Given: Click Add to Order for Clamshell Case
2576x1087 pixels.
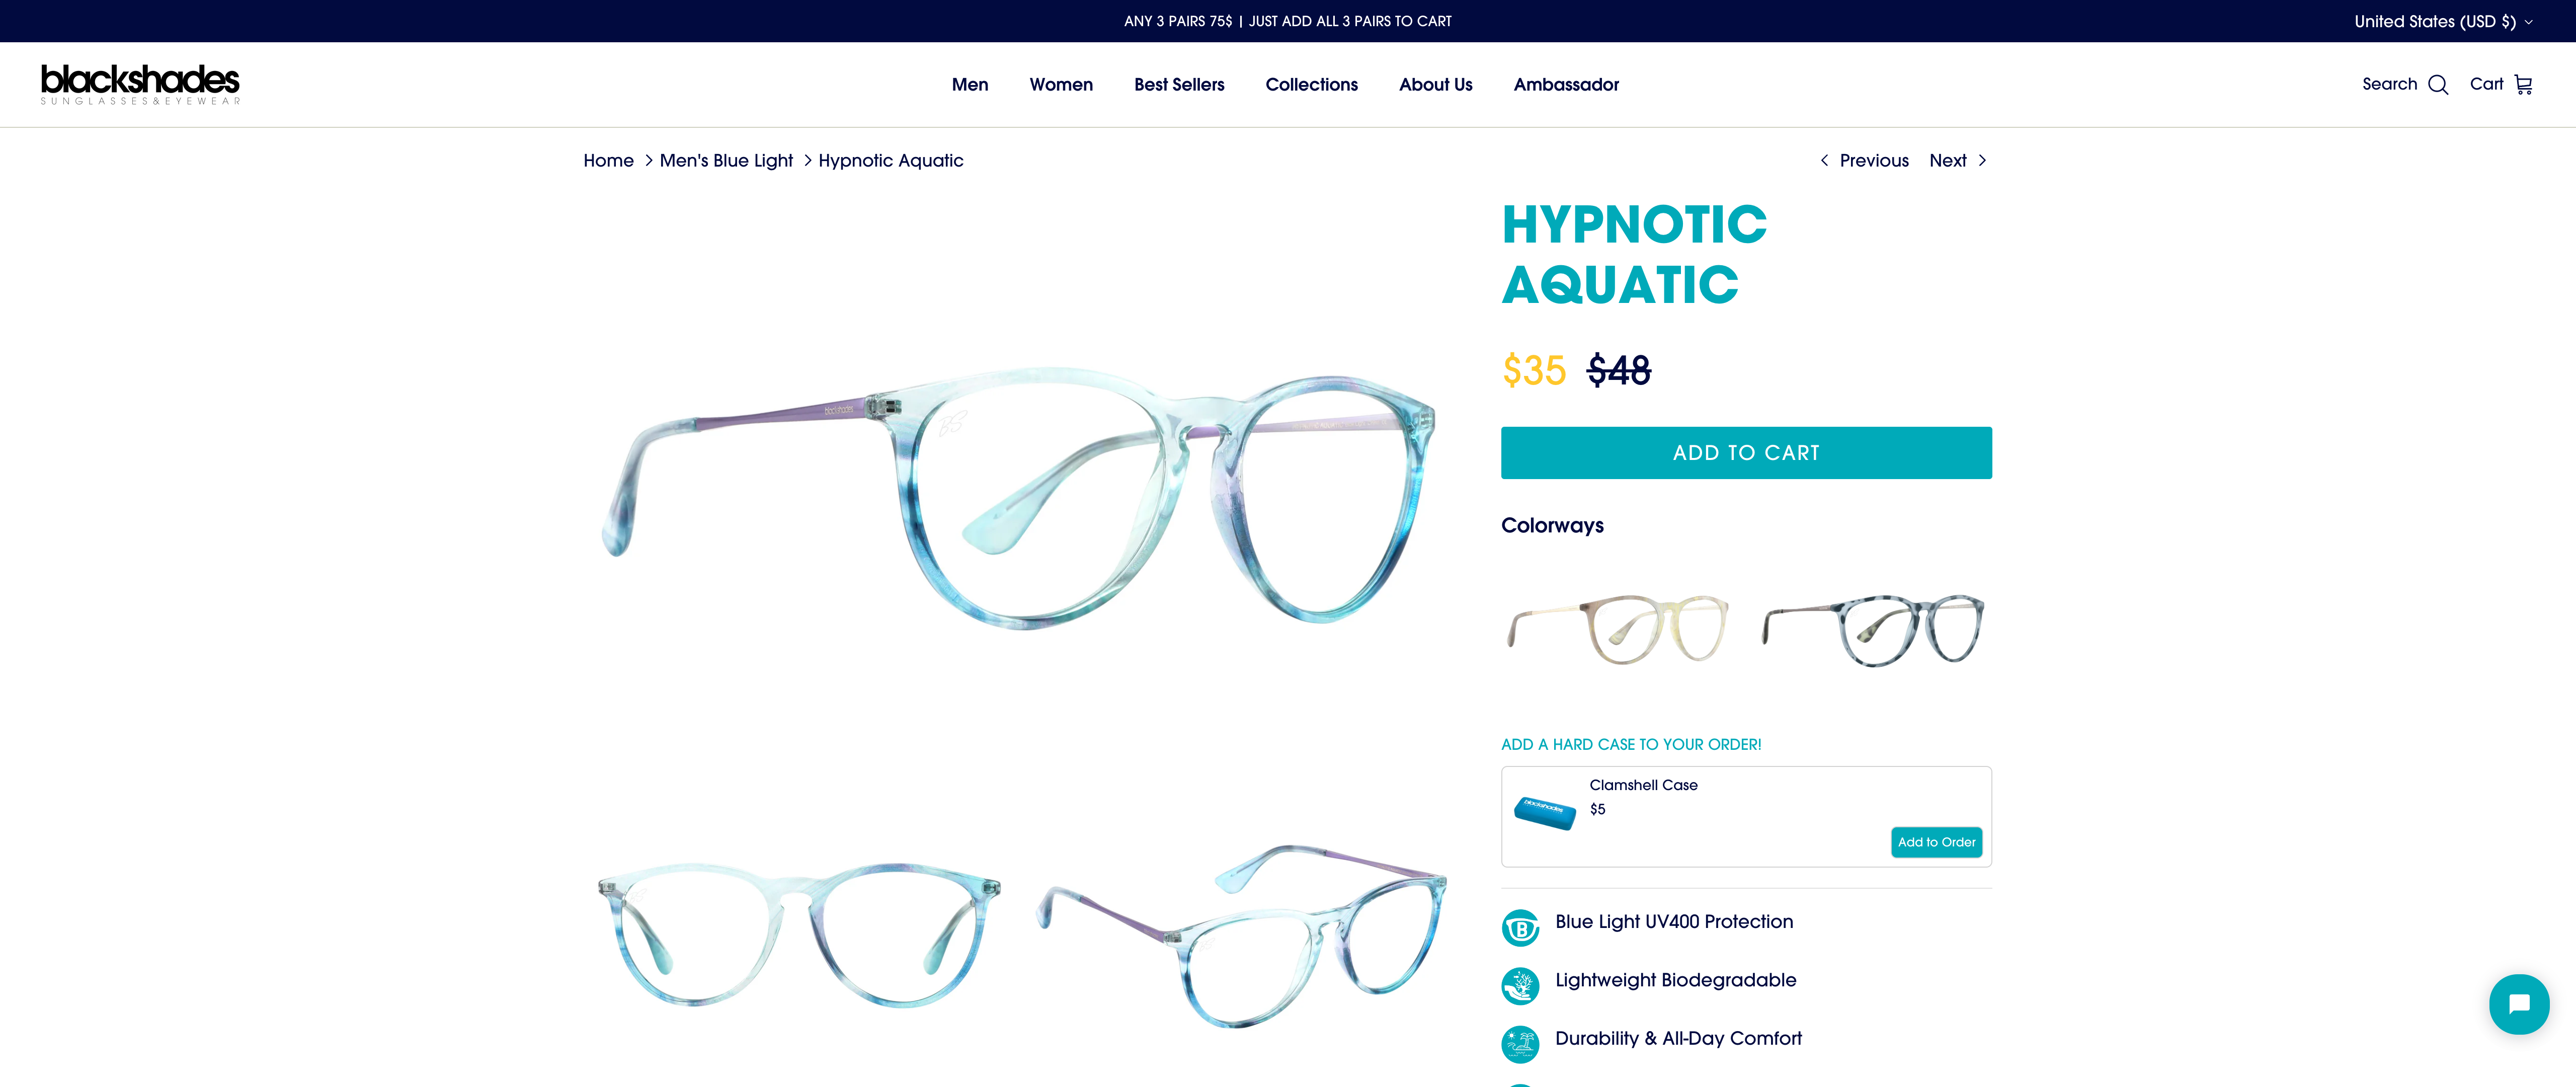Looking at the screenshot, I should click(1936, 842).
